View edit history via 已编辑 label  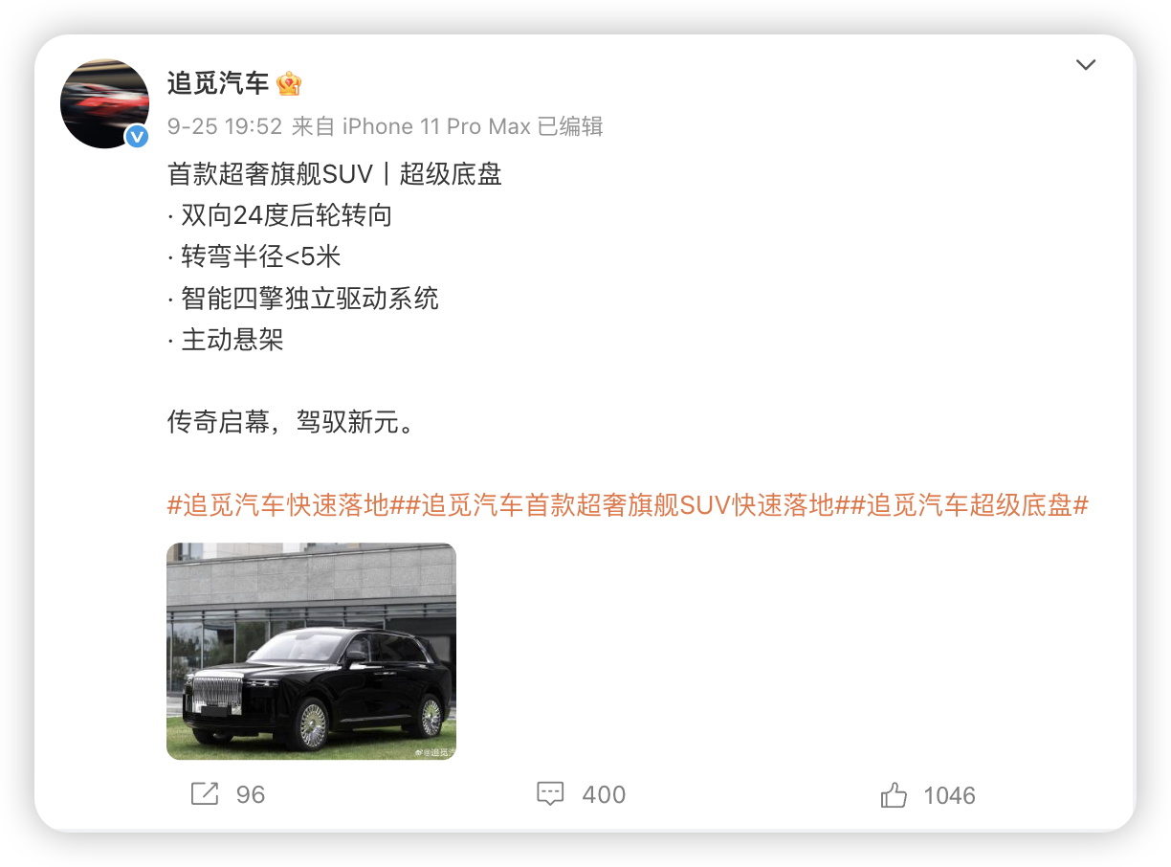tap(570, 126)
